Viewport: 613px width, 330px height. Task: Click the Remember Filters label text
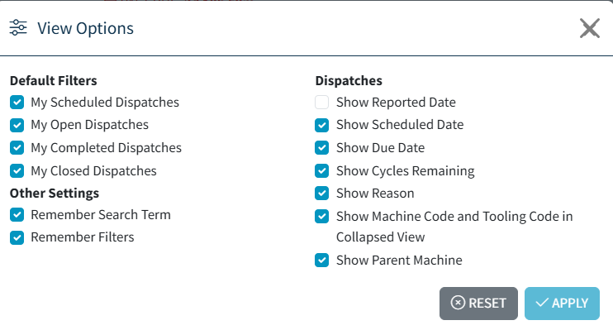[x=83, y=237]
